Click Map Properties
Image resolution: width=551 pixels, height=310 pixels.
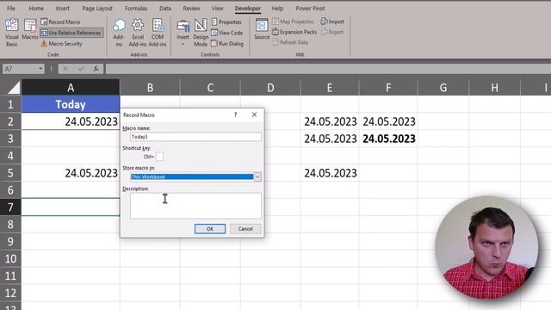293,22
